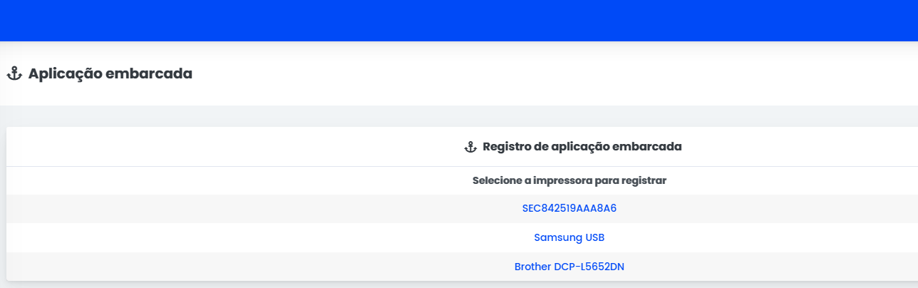
Task: Click the word "Registro" in the card title
Action: click(x=505, y=147)
